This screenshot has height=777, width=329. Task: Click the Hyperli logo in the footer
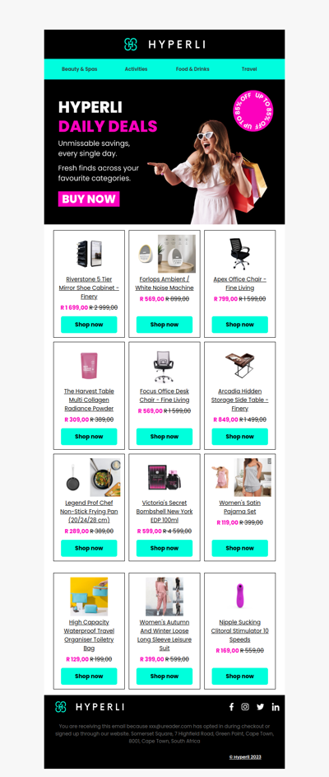(x=90, y=707)
